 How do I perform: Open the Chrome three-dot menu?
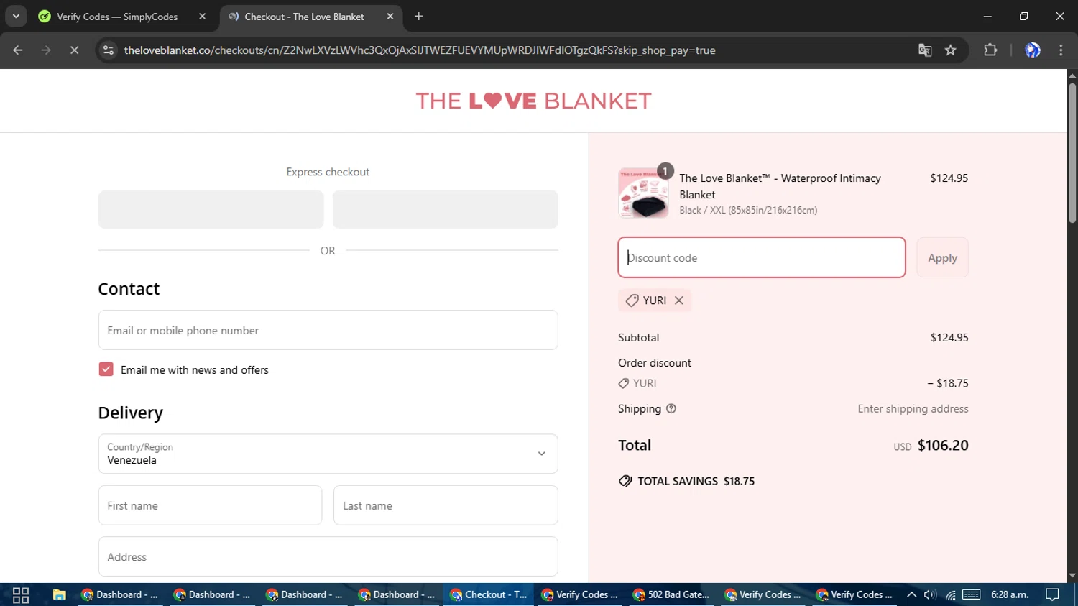(x=1061, y=50)
